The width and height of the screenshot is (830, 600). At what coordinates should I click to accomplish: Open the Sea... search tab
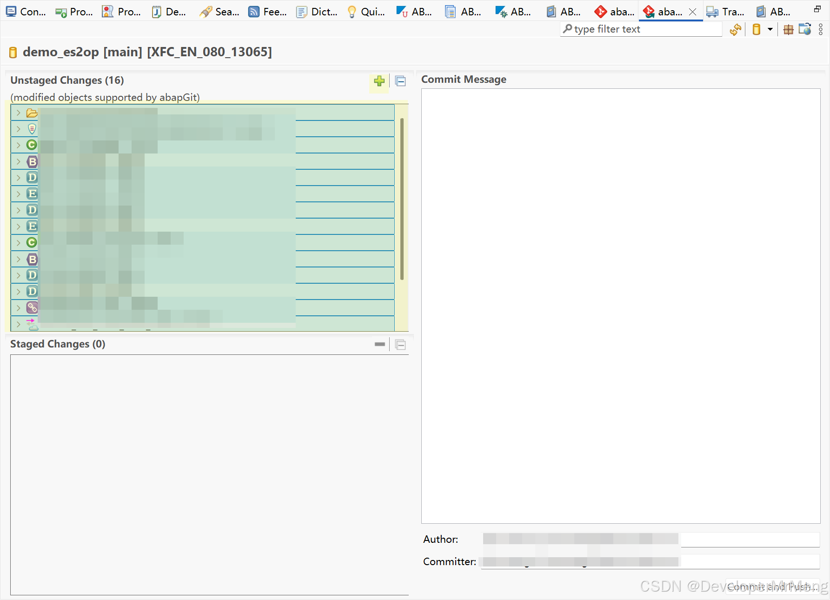tap(219, 12)
